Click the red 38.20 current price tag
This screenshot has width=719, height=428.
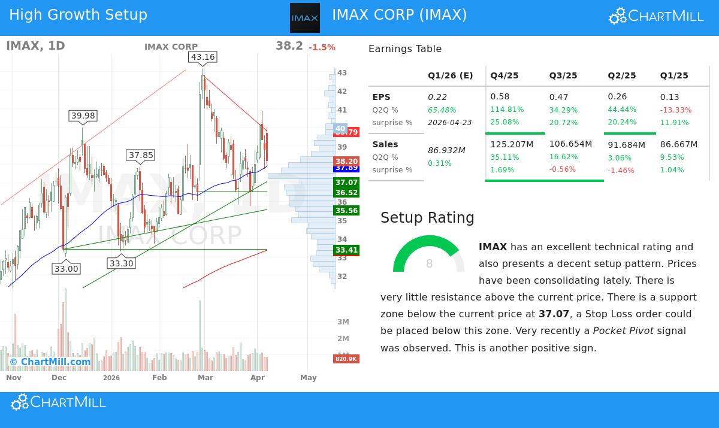[x=346, y=162]
